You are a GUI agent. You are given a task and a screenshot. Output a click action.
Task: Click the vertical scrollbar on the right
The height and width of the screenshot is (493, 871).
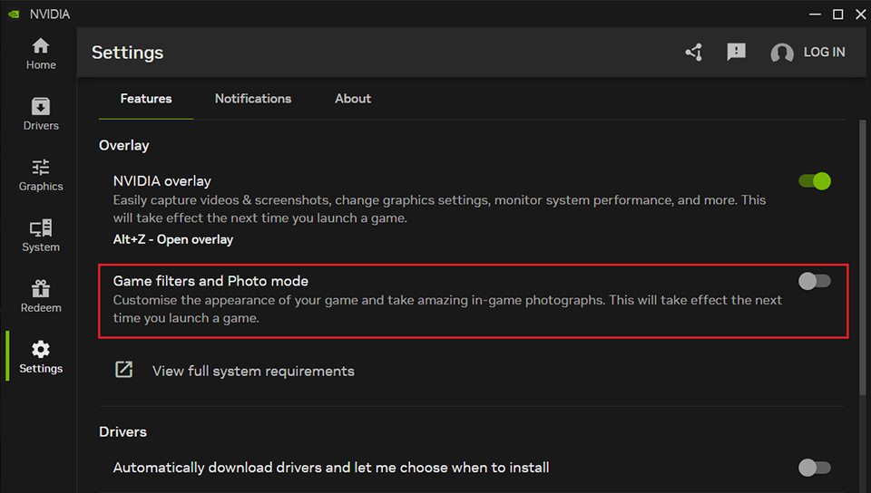(x=863, y=263)
